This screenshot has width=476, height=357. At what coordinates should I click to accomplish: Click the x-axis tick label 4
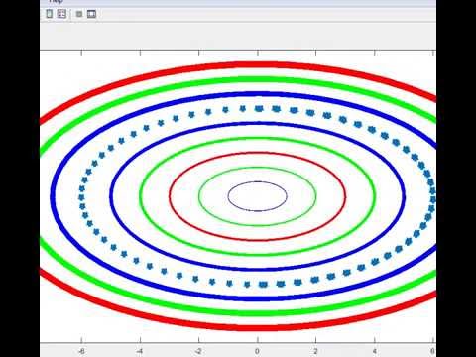click(374, 351)
